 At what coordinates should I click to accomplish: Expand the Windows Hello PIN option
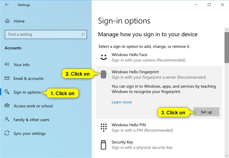159,127
